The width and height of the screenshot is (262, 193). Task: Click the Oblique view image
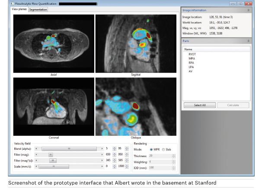click(136, 108)
